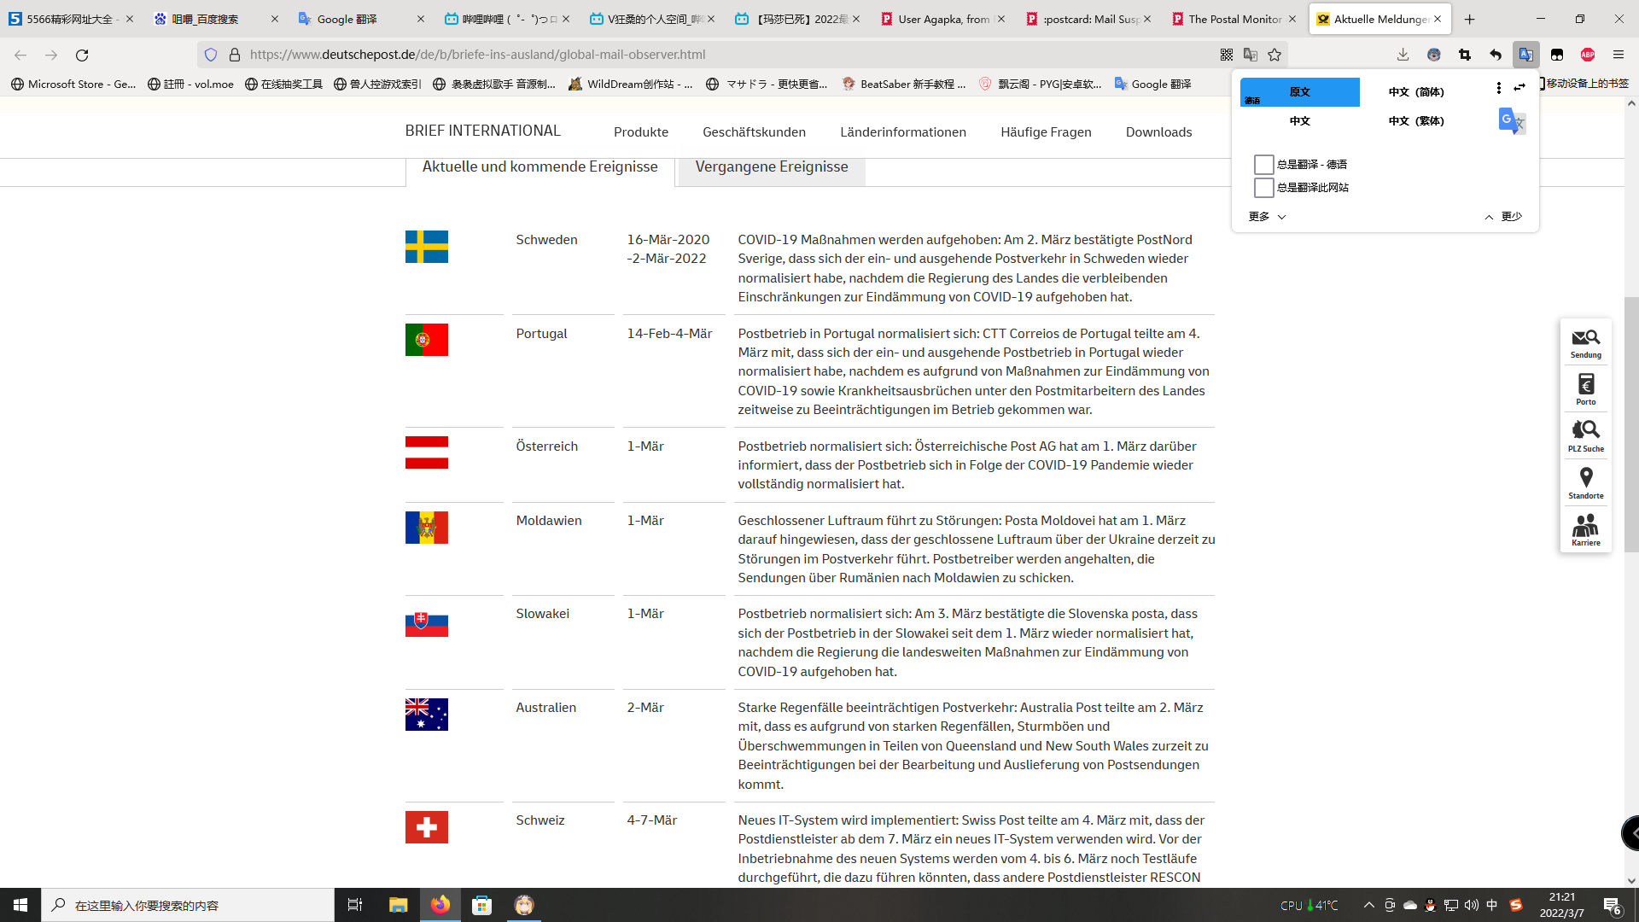Toggle the always translate this site checkbox

tap(1264, 187)
